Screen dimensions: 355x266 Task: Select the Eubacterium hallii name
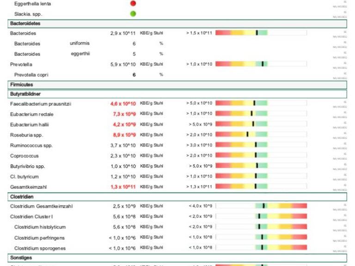tap(30, 125)
